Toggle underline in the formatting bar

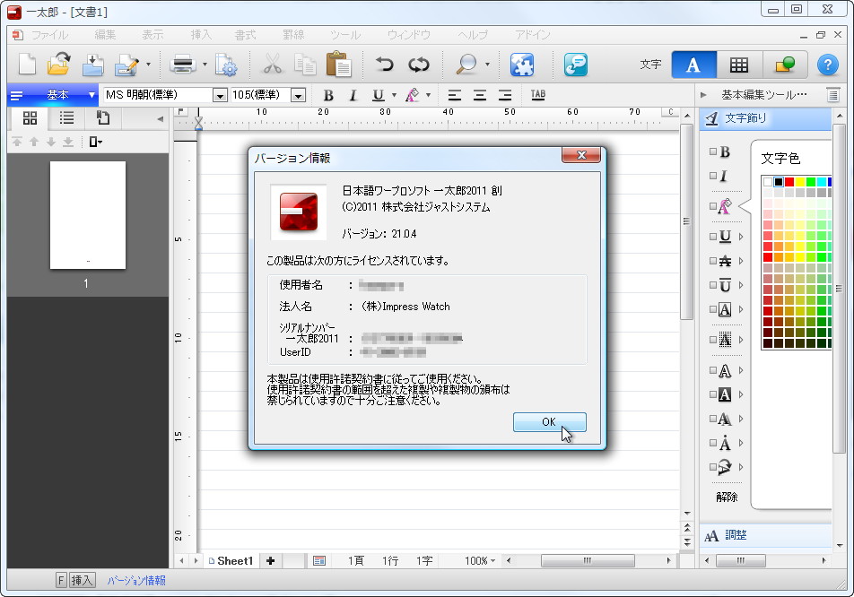tap(377, 95)
